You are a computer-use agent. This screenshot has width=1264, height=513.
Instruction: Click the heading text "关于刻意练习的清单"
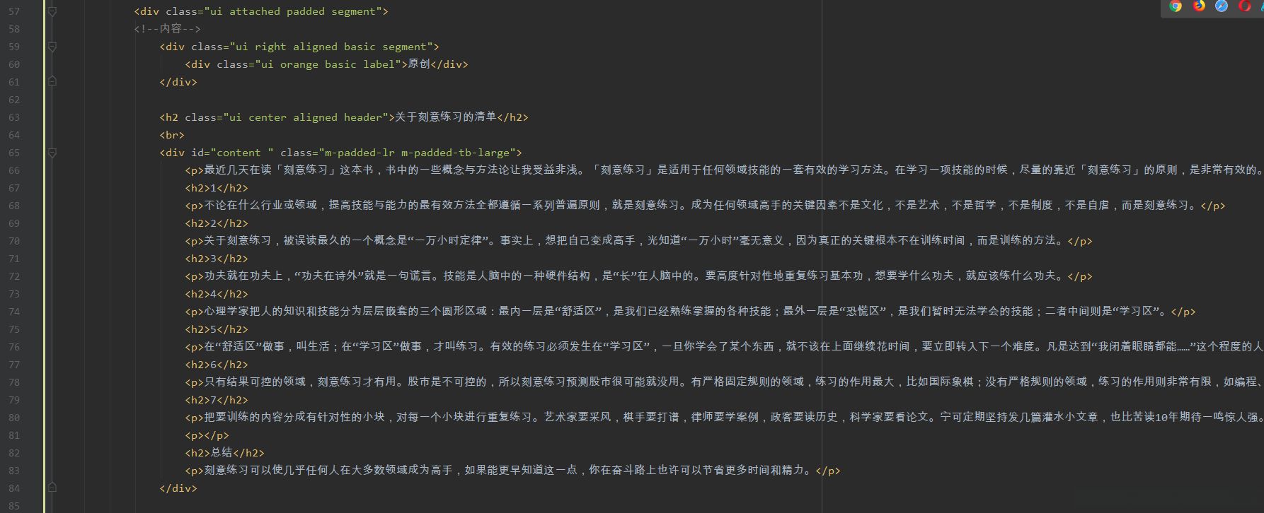click(x=446, y=117)
